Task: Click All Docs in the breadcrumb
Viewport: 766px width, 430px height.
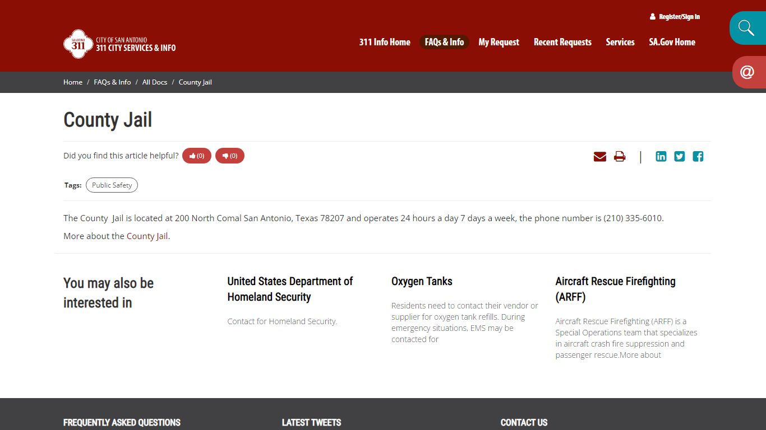Action: pyautogui.click(x=155, y=82)
